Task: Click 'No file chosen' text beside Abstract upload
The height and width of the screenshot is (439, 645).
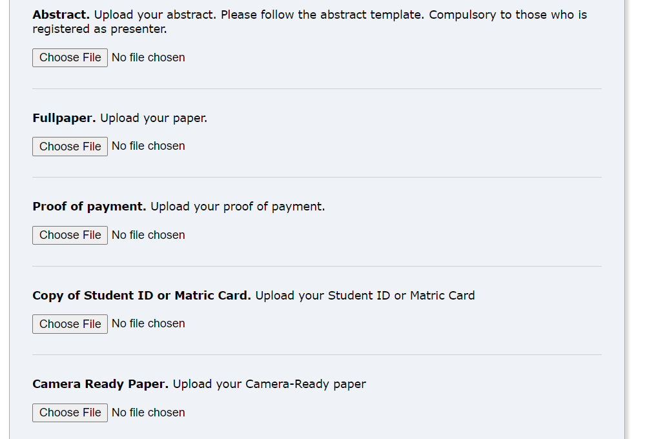Action: 148,57
